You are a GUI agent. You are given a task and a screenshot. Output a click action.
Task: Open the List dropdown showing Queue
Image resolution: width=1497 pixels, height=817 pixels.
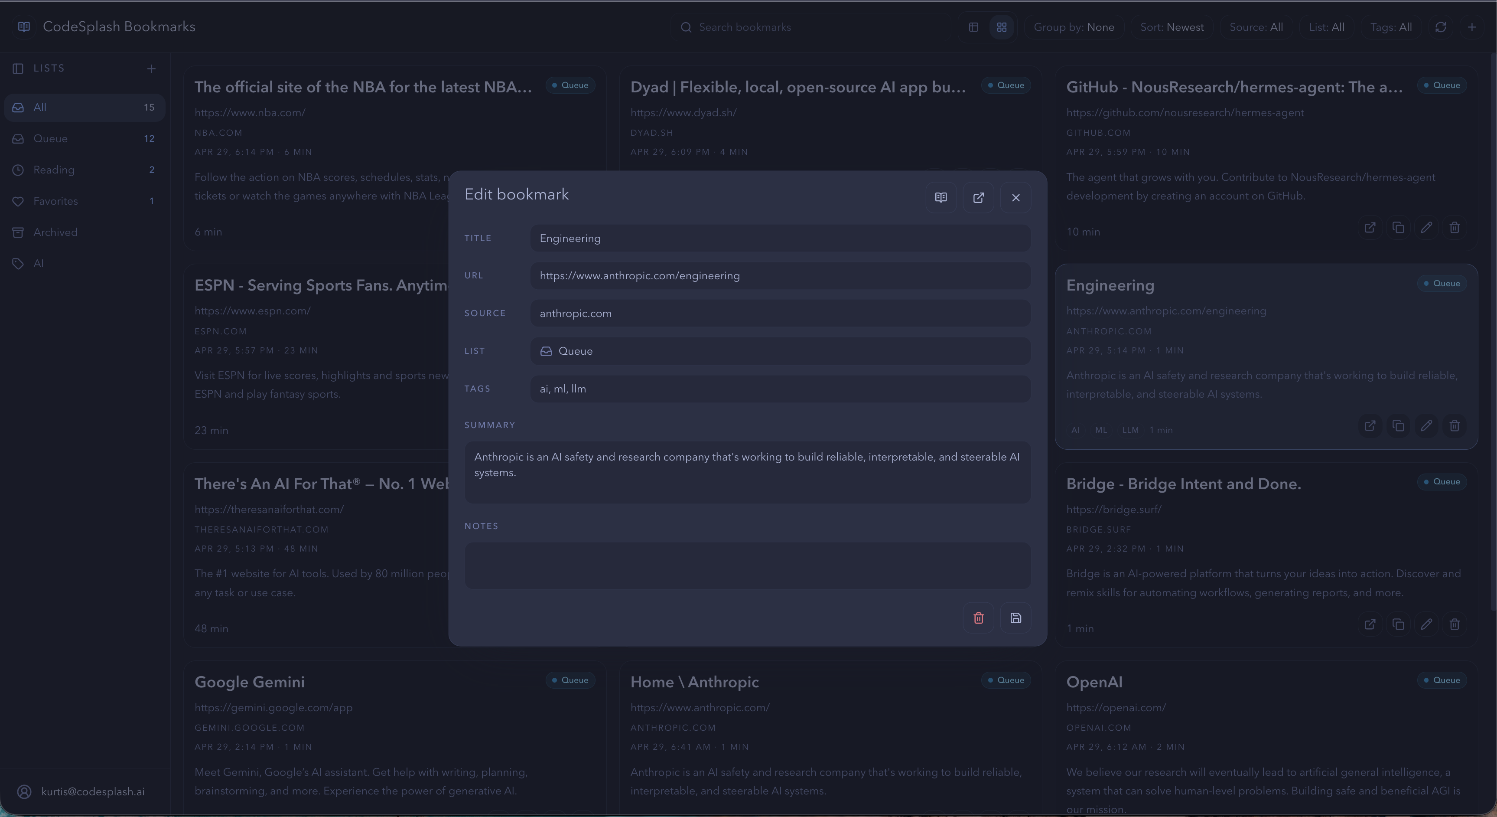tap(781, 351)
